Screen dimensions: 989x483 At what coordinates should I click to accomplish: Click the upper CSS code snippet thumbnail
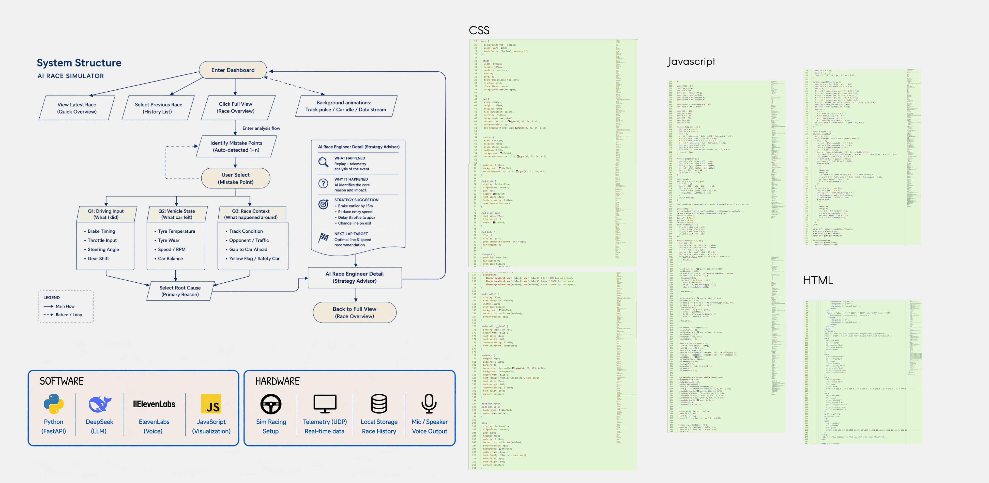click(x=552, y=153)
